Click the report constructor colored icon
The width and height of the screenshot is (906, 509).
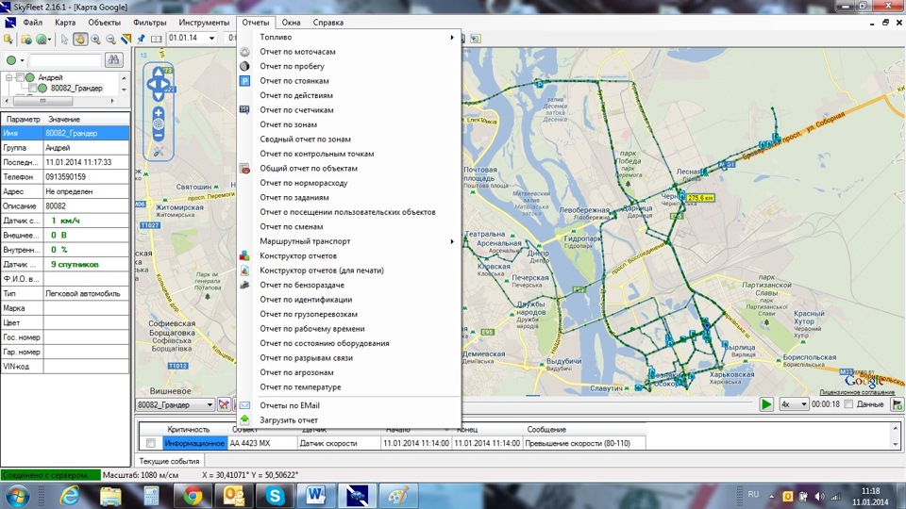(245, 255)
